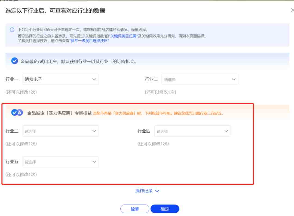This screenshot has width=294, height=216.
Task: Click the chevron icon next to 操作记录
Action: (157, 191)
